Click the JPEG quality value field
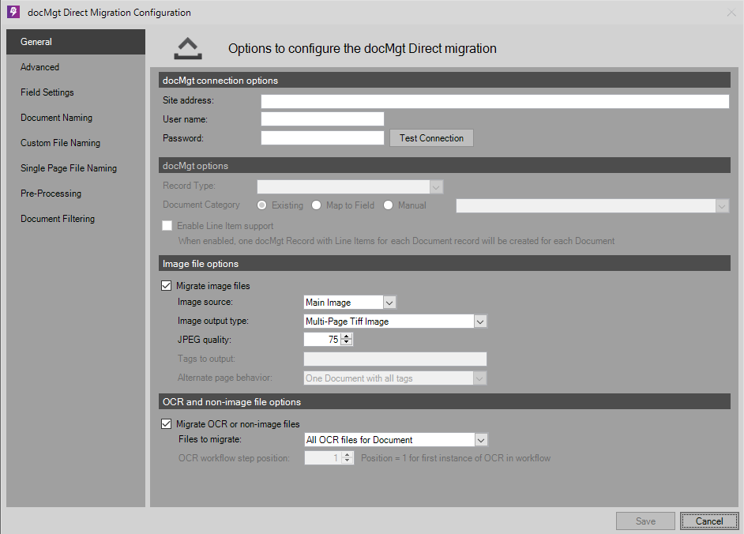Viewport: 744px width, 534px height. (x=323, y=340)
